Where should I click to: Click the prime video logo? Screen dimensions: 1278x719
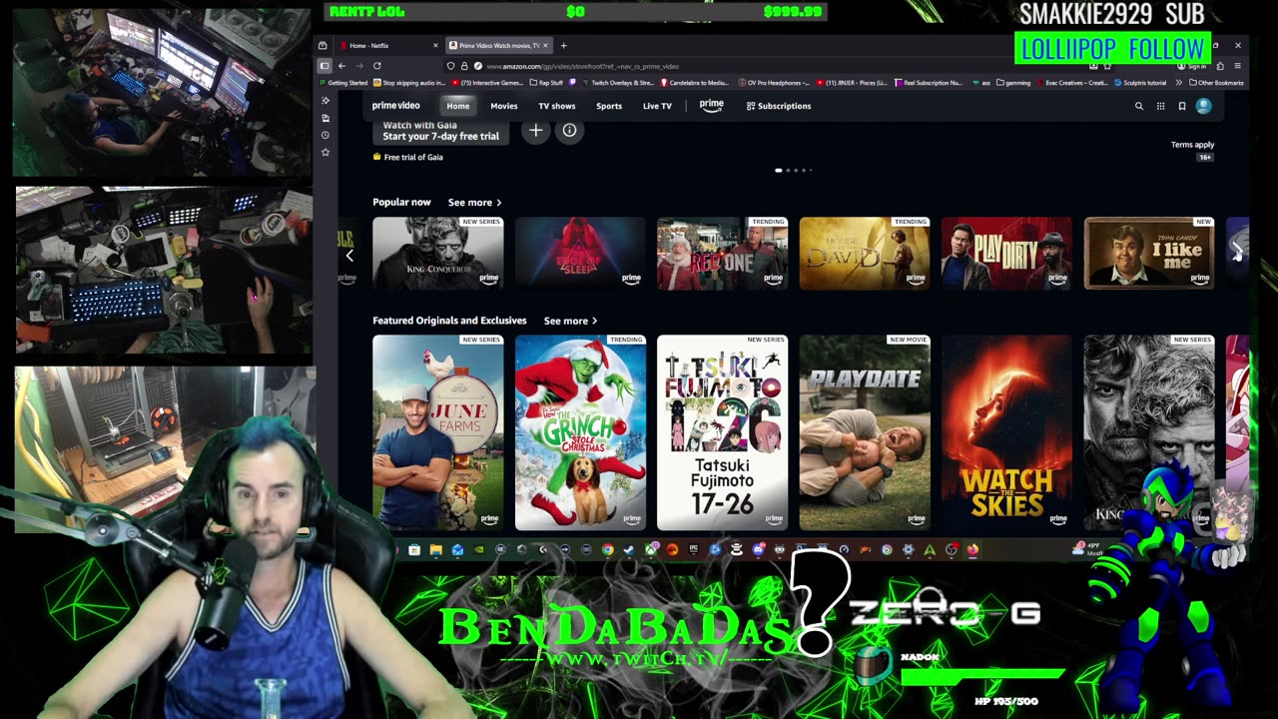[x=396, y=106]
